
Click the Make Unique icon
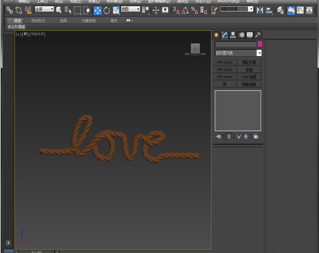tap(239, 137)
